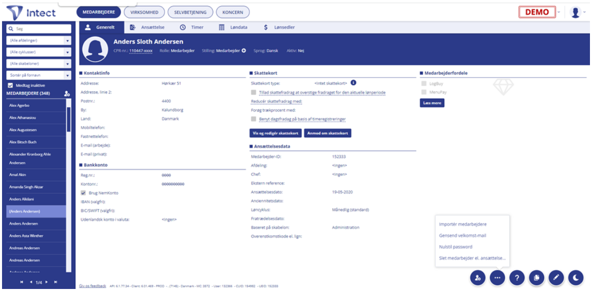The width and height of the screenshot is (593, 291).
Task: Select Alex Athanasiou in employee list
Action: coord(36,118)
